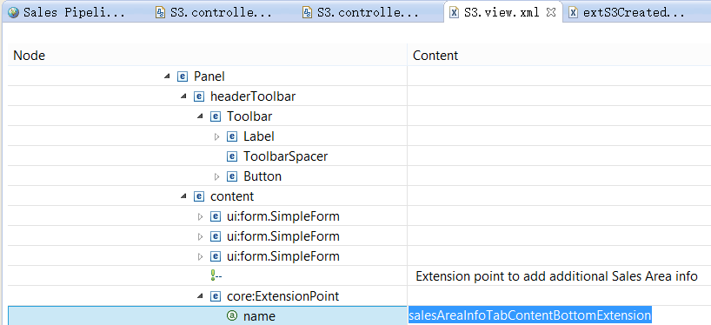This screenshot has height=325, width=711.
Task: Click the ToolbarSpacer element icon
Action: pyautogui.click(x=232, y=156)
